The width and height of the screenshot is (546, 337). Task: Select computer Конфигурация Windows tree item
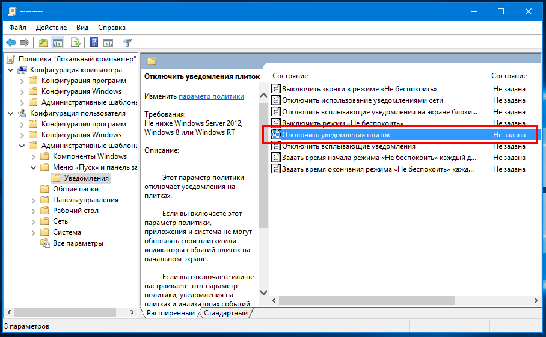point(81,91)
